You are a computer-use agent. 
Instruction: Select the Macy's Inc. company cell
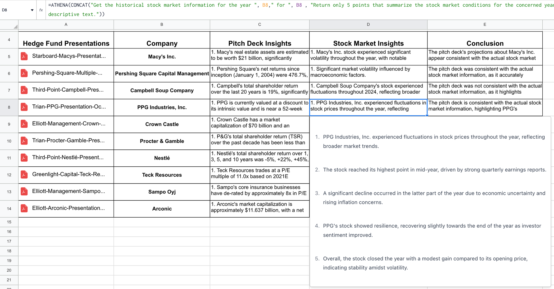[162, 57]
